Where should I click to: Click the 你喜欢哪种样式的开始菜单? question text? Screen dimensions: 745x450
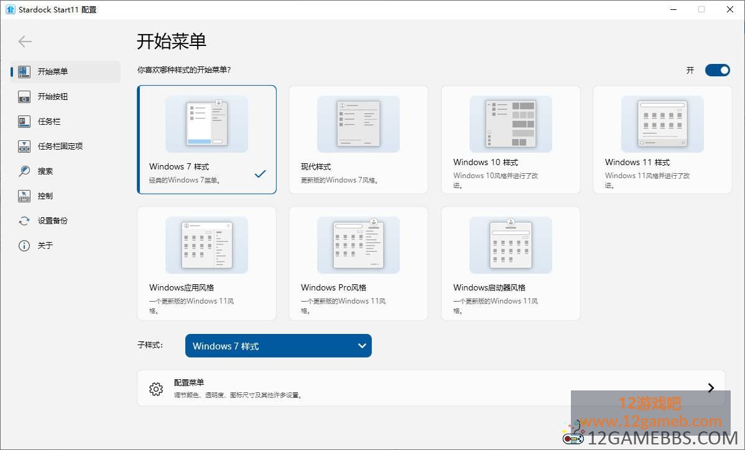pyautogui.click(x=184, y=70)
